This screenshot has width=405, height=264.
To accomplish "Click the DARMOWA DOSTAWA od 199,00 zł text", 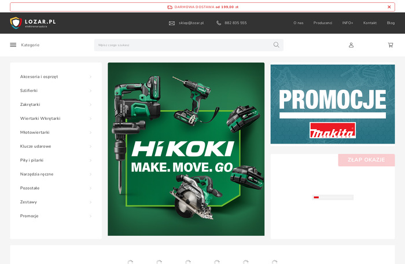I will [x=207, y=7].
